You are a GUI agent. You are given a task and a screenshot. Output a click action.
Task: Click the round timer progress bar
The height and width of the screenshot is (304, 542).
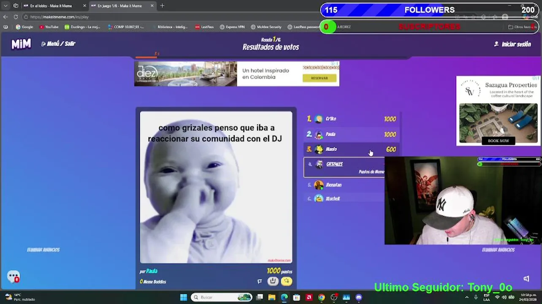271,57
